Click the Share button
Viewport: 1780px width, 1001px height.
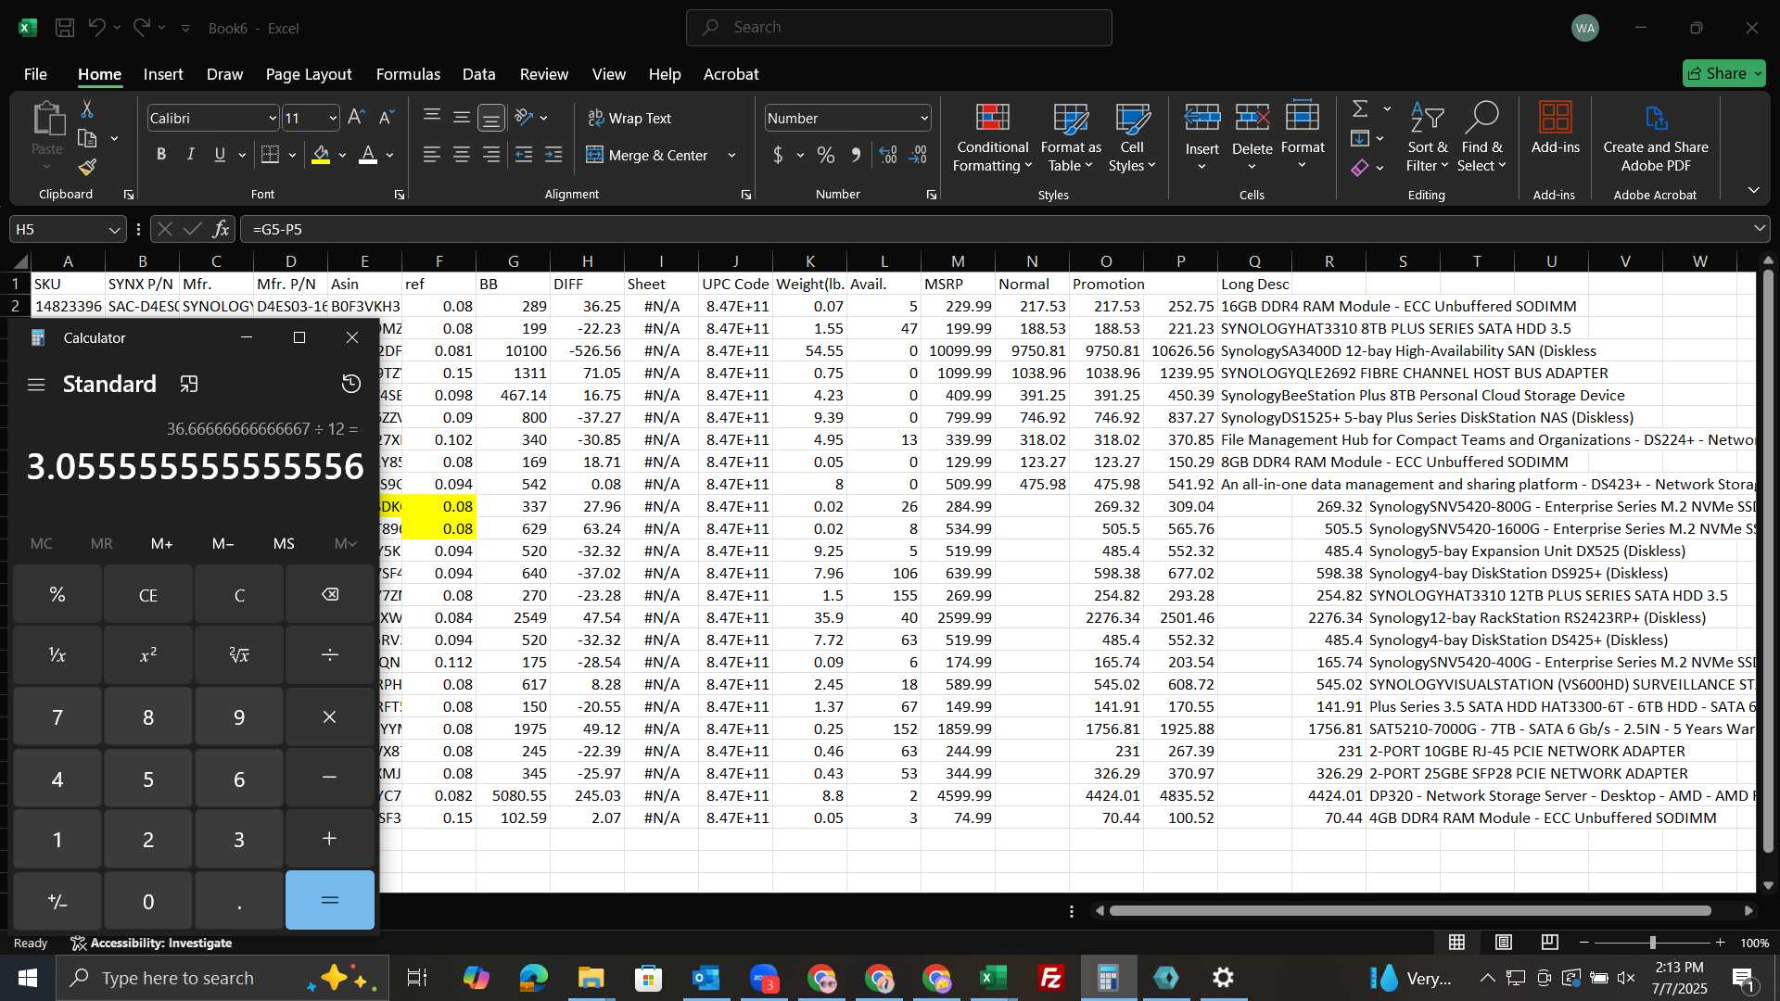pos(1723,73)
